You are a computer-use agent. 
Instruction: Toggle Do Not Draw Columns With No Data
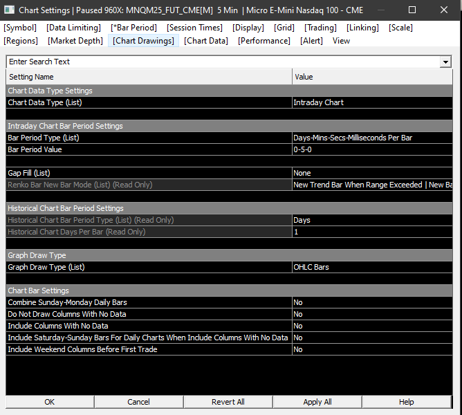click(372, 314)
